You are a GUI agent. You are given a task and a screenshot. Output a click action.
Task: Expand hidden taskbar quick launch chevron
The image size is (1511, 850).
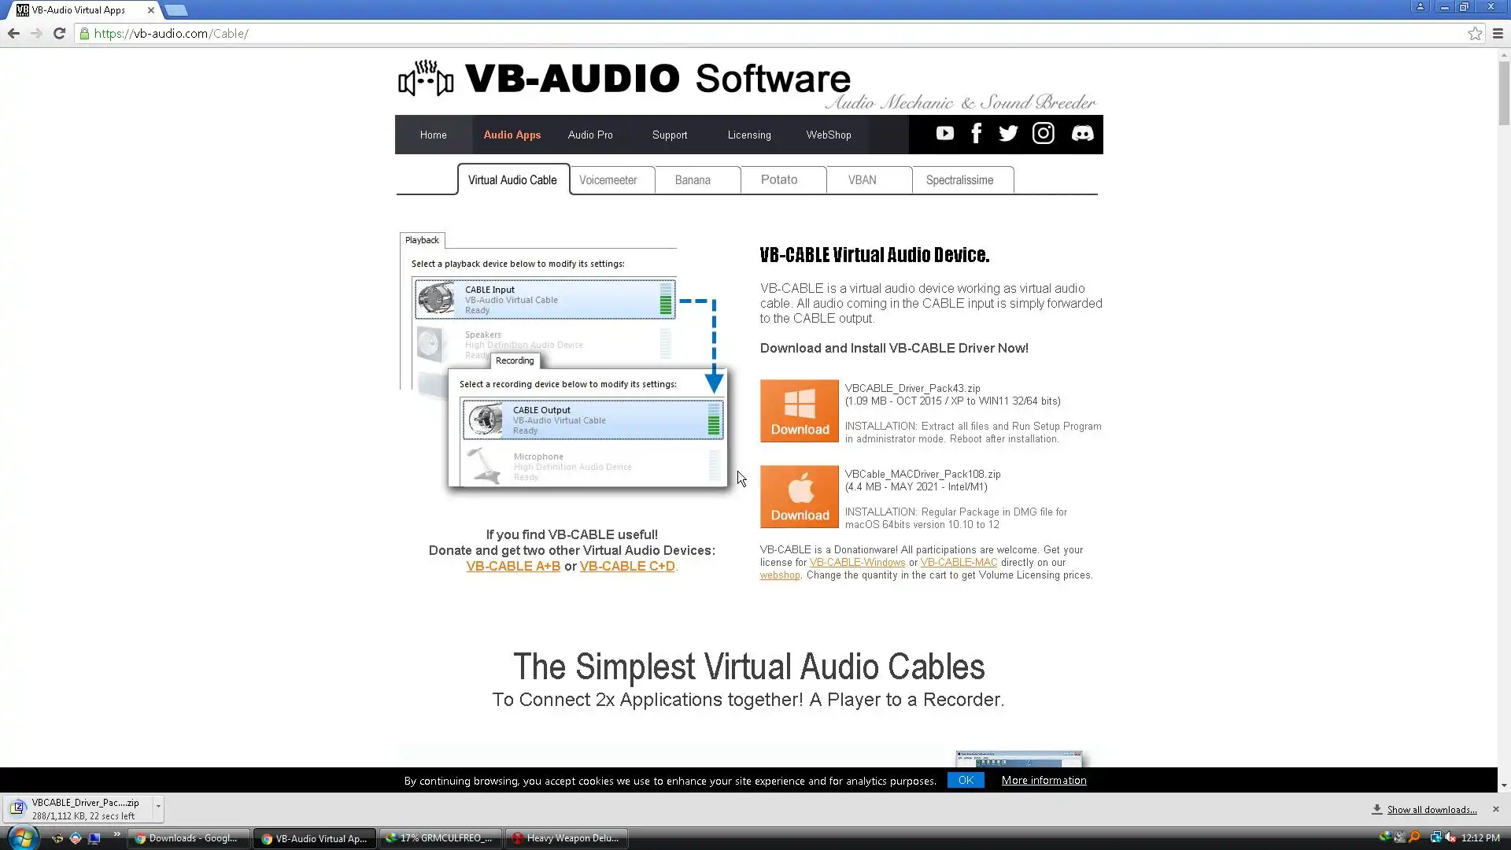[x=116, y=834]
